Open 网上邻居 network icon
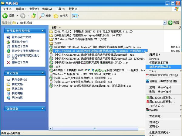This screenshot has width=182, height=136. click(8, 98)
